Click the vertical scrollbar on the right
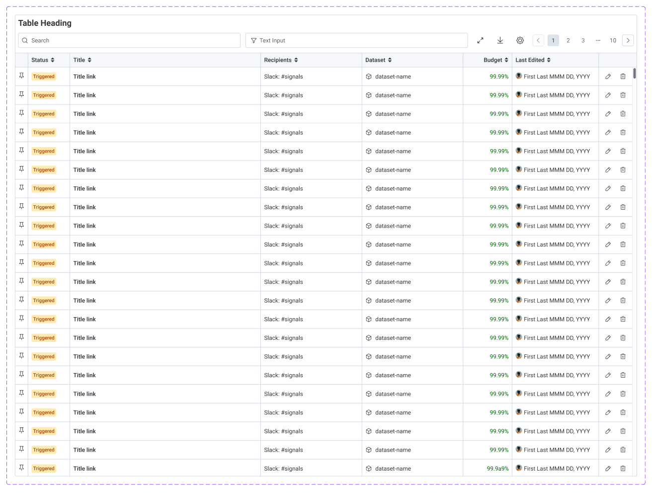Viewport: 652px width, 493px height. pos(634,75)
